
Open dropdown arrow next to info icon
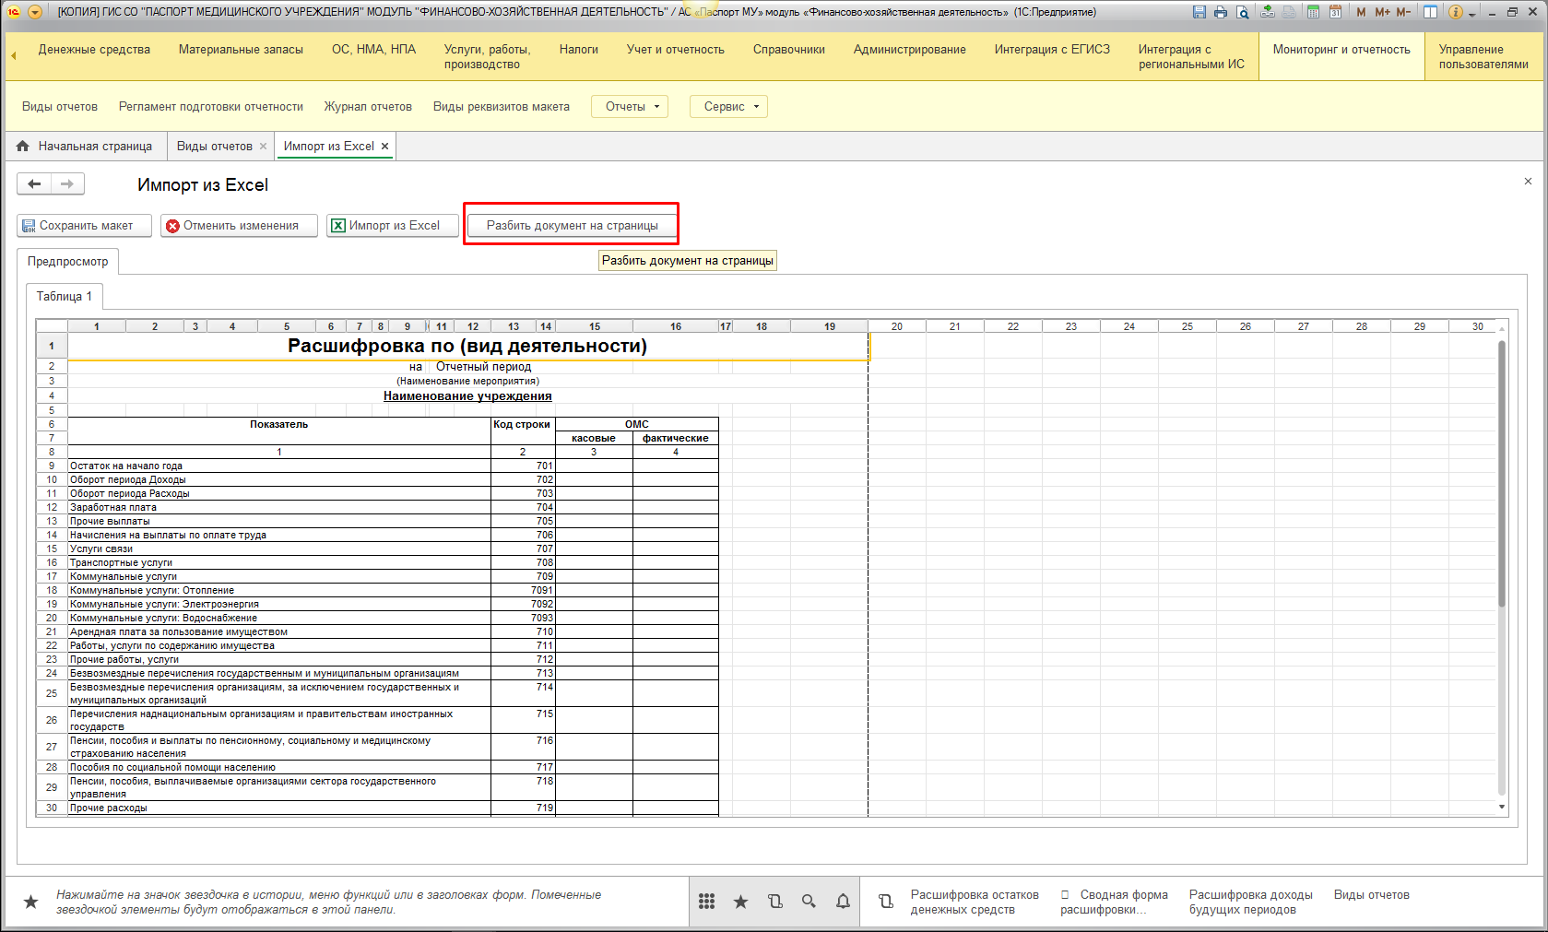(x=1471, y=13)
